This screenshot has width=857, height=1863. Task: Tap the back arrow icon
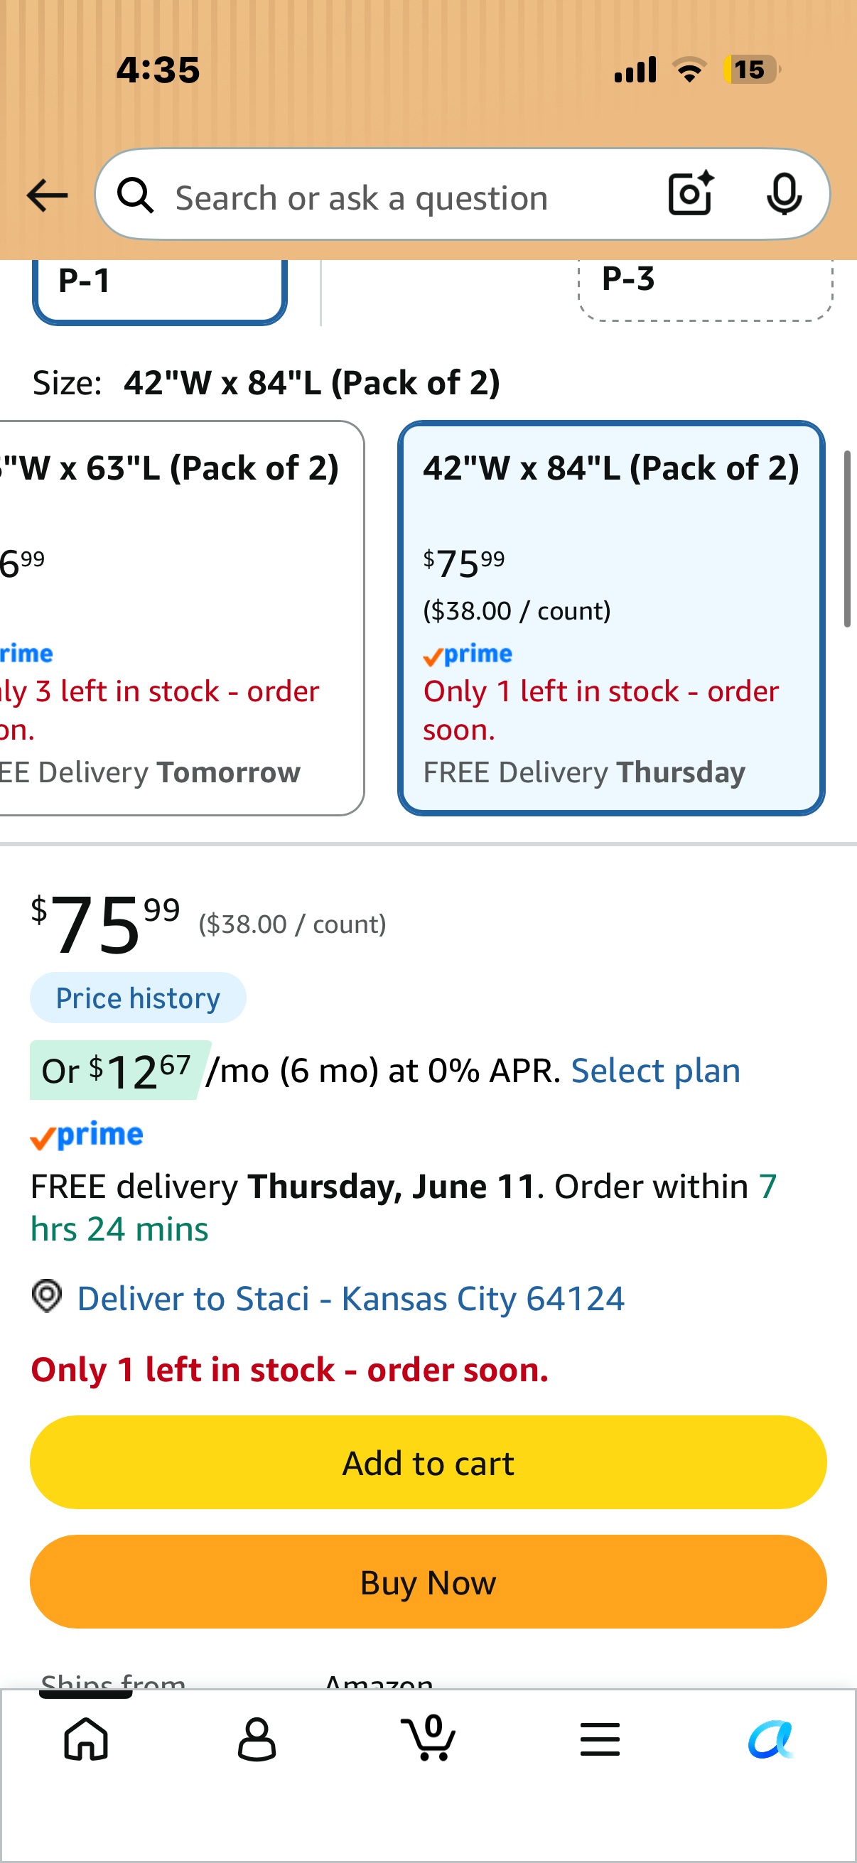[47, 195]
